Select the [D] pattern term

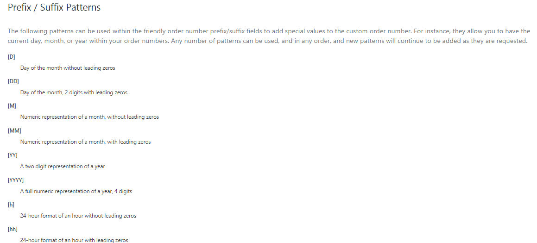tap(12, 56)
